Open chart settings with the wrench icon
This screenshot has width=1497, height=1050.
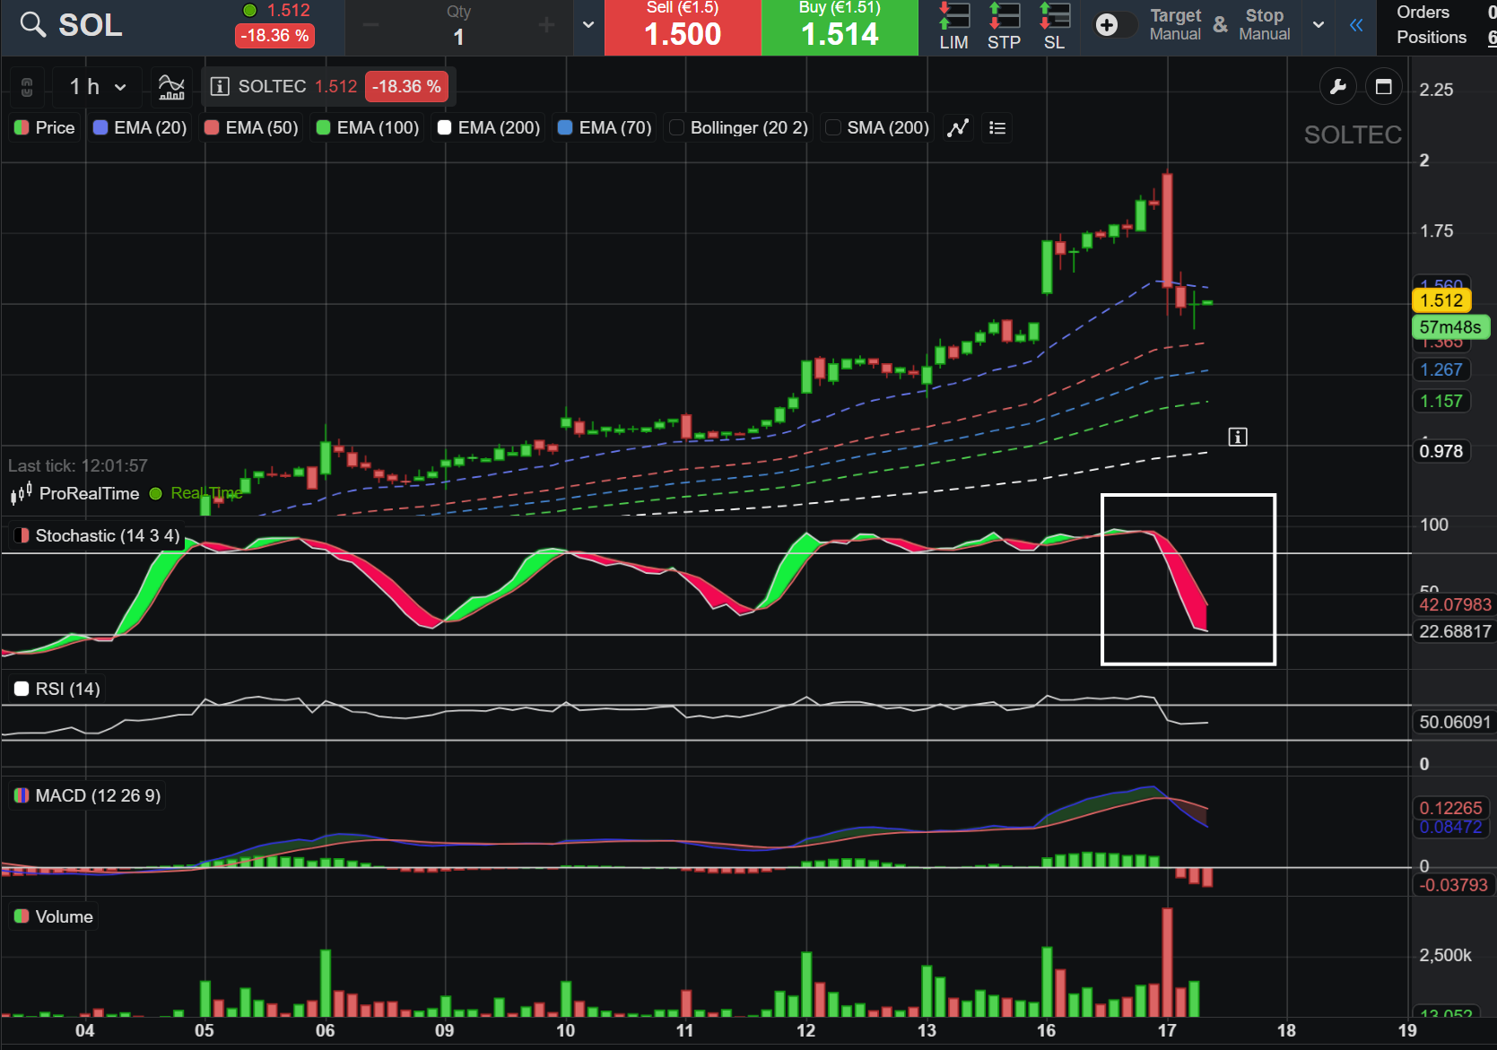1337,87
